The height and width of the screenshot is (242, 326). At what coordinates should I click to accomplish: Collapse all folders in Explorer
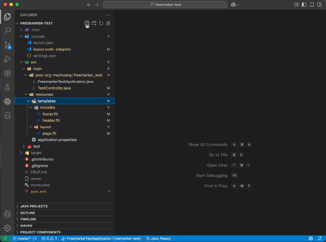(108, 23)
